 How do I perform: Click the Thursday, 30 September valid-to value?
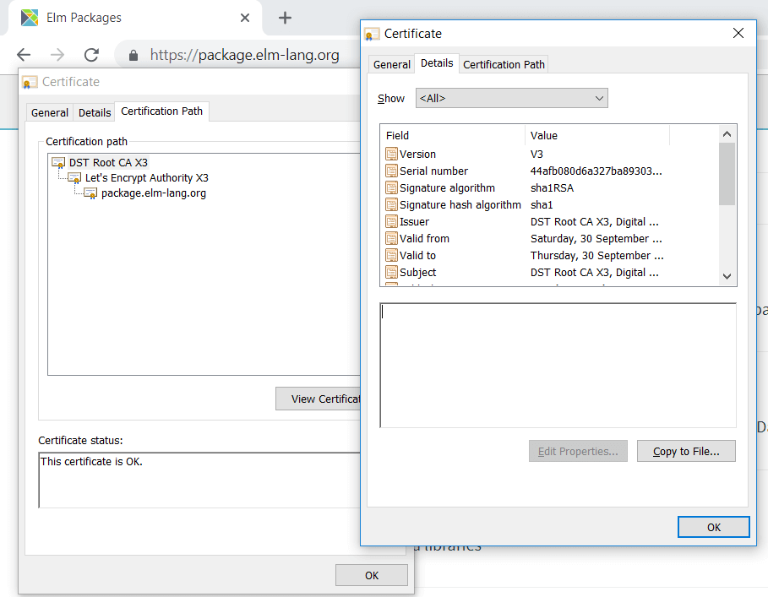click(x=597, y=256)
